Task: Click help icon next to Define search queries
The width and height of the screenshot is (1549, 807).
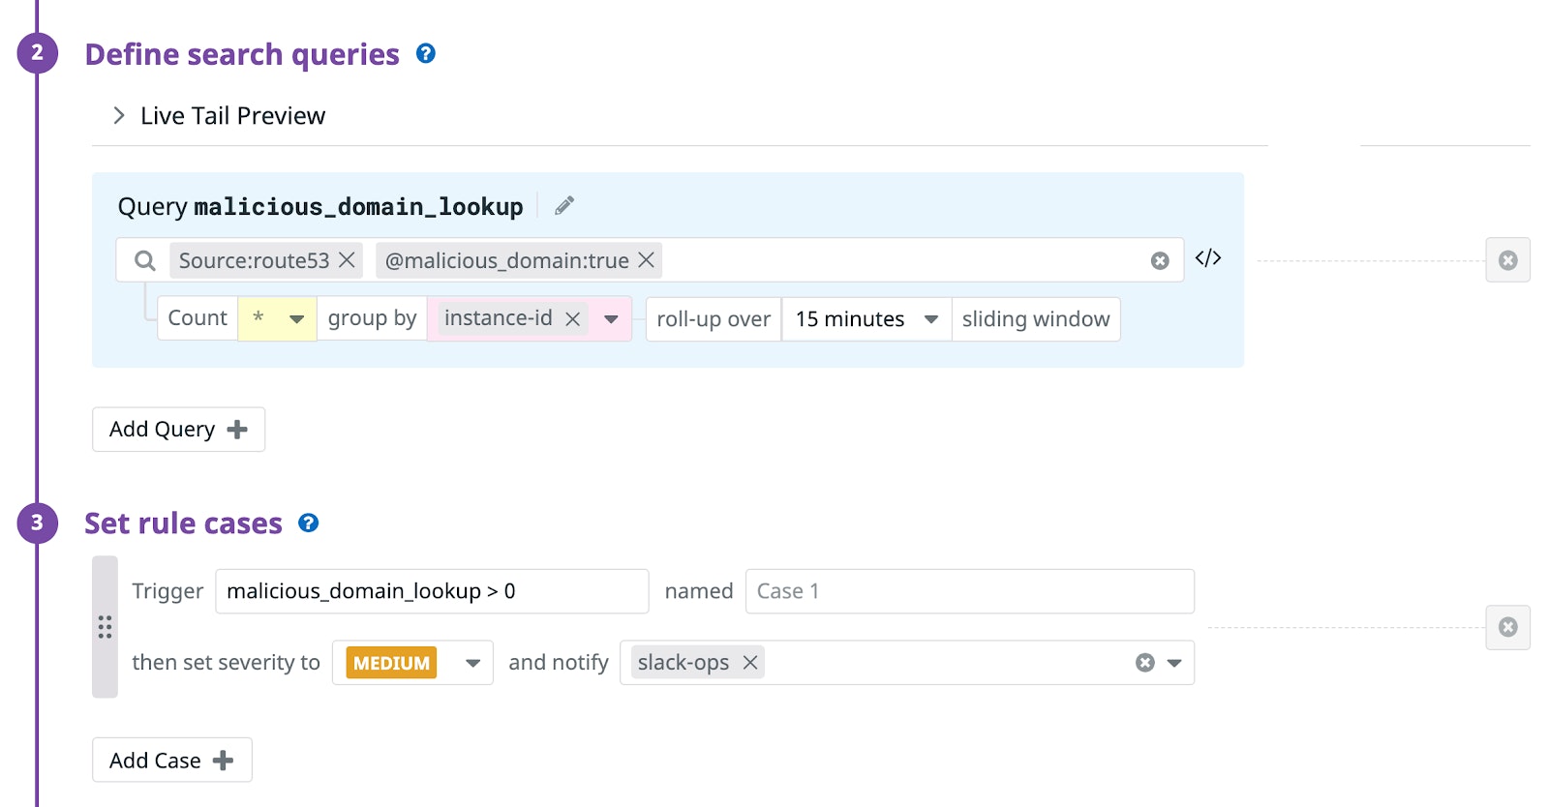Action: 425,54
